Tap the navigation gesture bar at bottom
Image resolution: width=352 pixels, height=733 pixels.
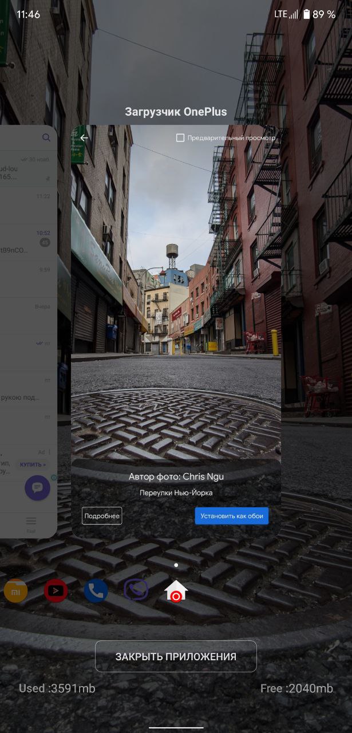pos(176,728)
